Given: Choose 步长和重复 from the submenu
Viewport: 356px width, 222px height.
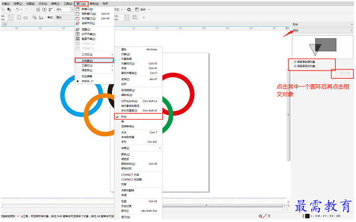Looking at the screenshot, I should pos(139,110).
